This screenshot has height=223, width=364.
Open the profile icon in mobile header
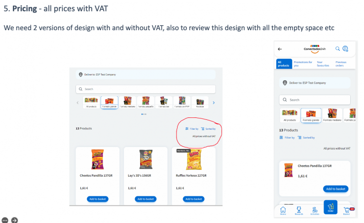pyautogui.click(x=345, y=48)
